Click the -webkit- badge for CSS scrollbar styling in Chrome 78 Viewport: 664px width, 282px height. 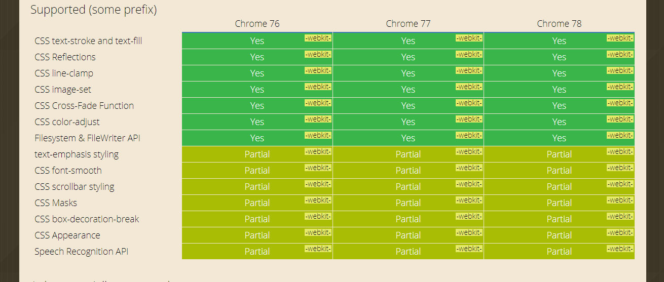[620, 184]
